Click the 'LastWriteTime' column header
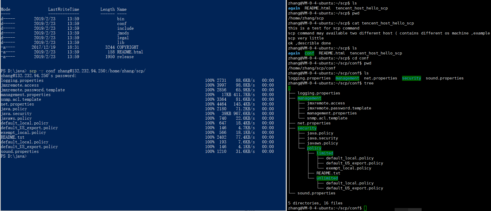The height and width of the screenshot is (211, 491). coord(64,9)
